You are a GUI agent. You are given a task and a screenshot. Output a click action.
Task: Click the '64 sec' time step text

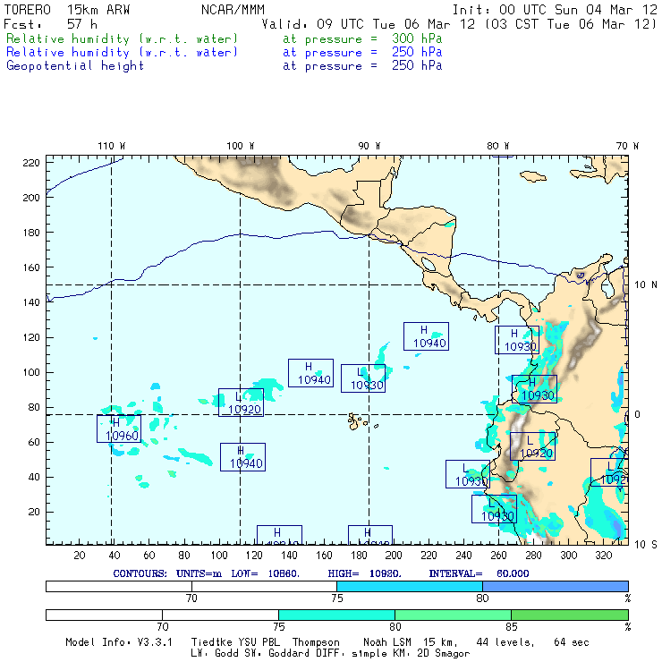572,642
